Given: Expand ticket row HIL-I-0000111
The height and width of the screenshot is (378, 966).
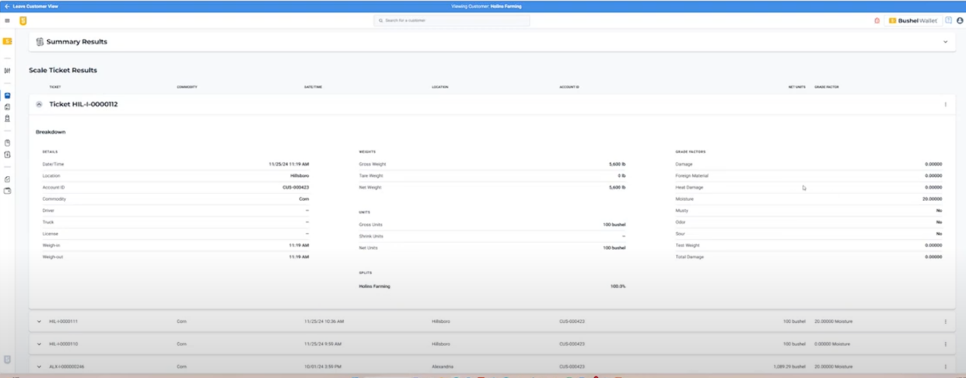Looking at the screenshot, I should click(x=39, y=321).
